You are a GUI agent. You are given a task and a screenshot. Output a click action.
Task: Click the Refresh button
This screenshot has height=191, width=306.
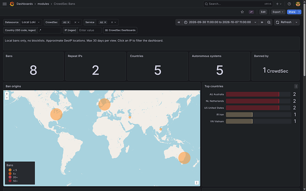coord(284,22)
